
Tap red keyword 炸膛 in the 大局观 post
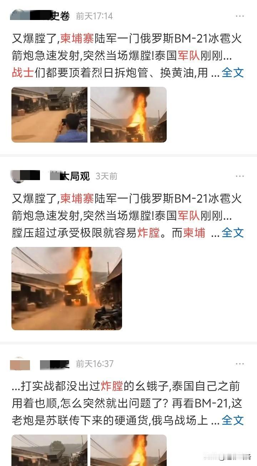[148, 233]
